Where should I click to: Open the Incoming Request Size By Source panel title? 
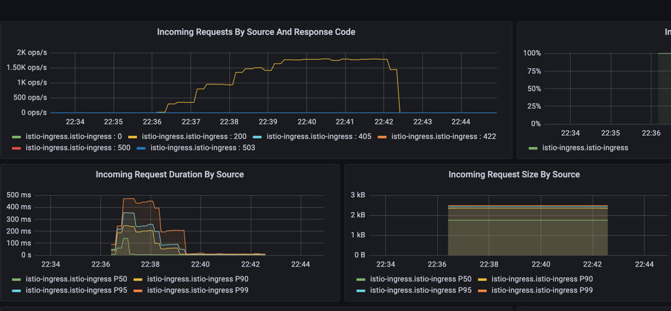(x=514, y=175)
